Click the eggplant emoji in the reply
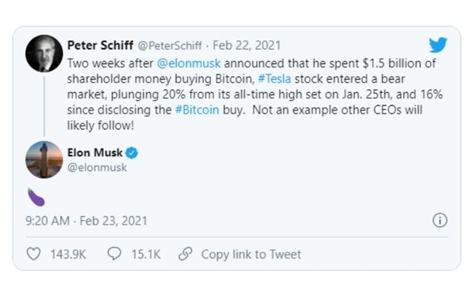The height and width of the screenshot is (297, 475). (35, 195)
